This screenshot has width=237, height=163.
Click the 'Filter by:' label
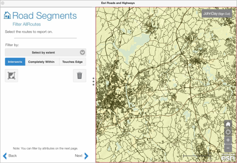point(12,45)
